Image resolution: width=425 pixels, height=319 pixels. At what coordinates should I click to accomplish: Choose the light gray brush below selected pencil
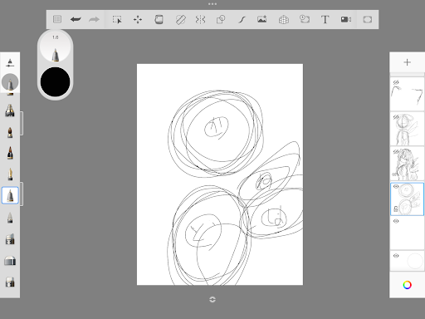10,218
